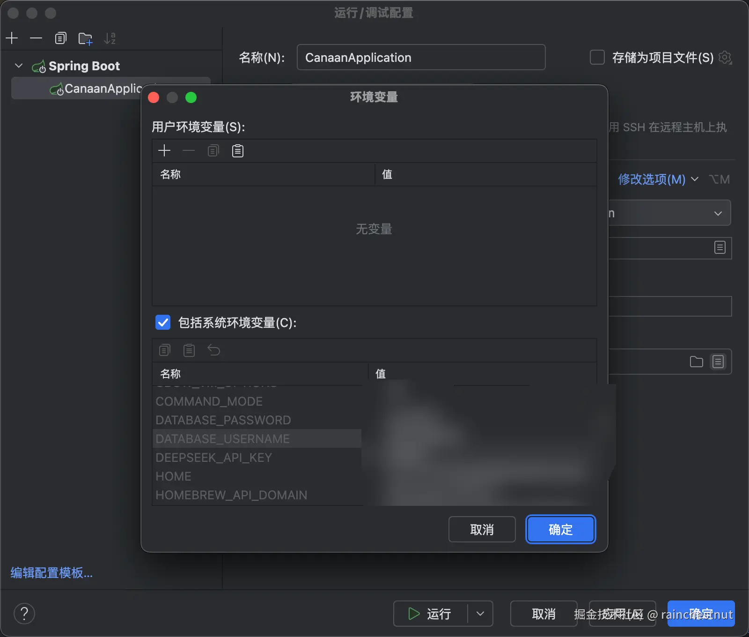Open the list editor icon beside folder icon
Screen dimensions: 749x637
[x=718, y=362]
